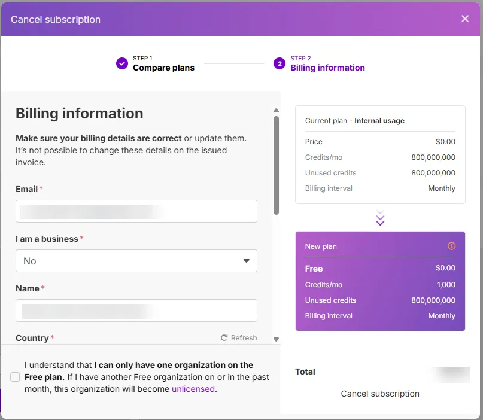Screen dimensions: 483x420
Task: Tick the one organization Free plan checkbox
Action: click(x=15, y=377)
